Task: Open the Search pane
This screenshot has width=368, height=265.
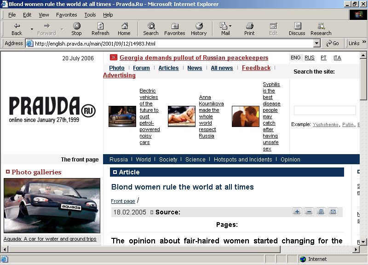Action: click(151, 29)
